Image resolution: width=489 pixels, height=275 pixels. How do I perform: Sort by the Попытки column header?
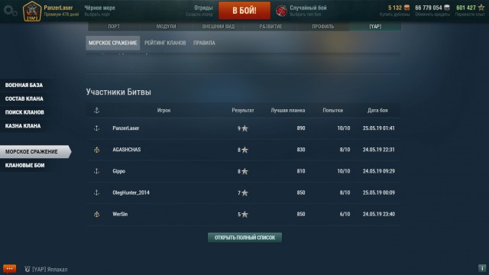333,110
